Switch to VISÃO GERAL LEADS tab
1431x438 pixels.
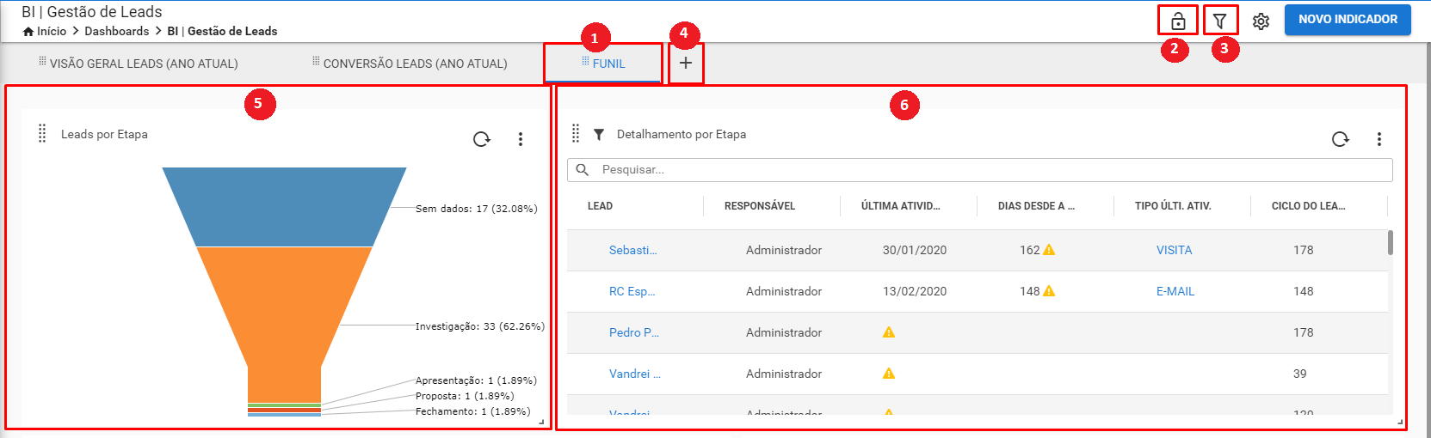[x=144, y=64]
